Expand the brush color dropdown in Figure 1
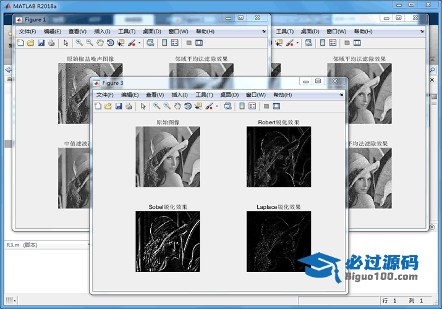This screenshot has width=442, height=309. point(140,43)
